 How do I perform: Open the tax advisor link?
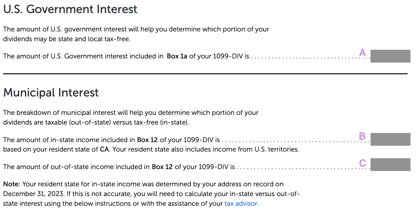241,204
